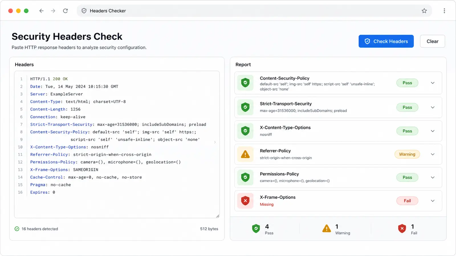The height and width of the screenshot is (256, 456).
Task: Click the Pragma: no-cache line
Action: (50, 185)
